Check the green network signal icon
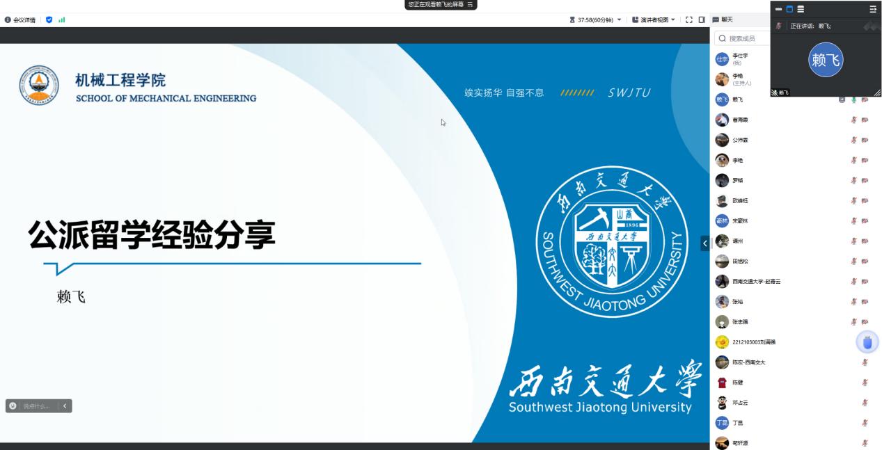Image resolution: width=882 pixels, height=450 pixels. pyautogui.click(x=62, y=19)
